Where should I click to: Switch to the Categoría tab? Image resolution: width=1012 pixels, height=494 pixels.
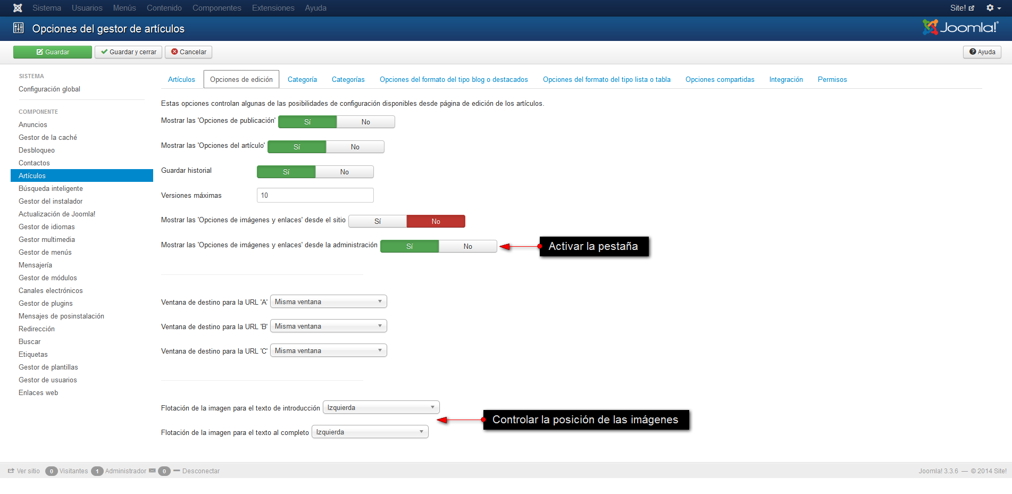[302, 79]
